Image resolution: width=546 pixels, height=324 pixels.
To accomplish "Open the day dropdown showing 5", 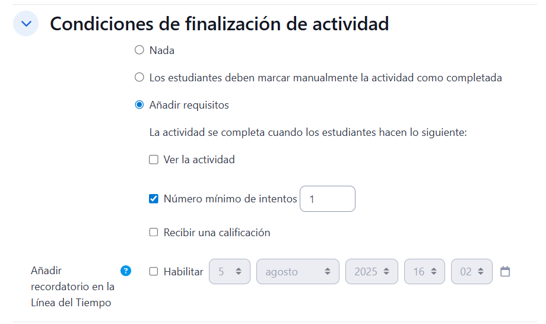I will coord(230,272).
